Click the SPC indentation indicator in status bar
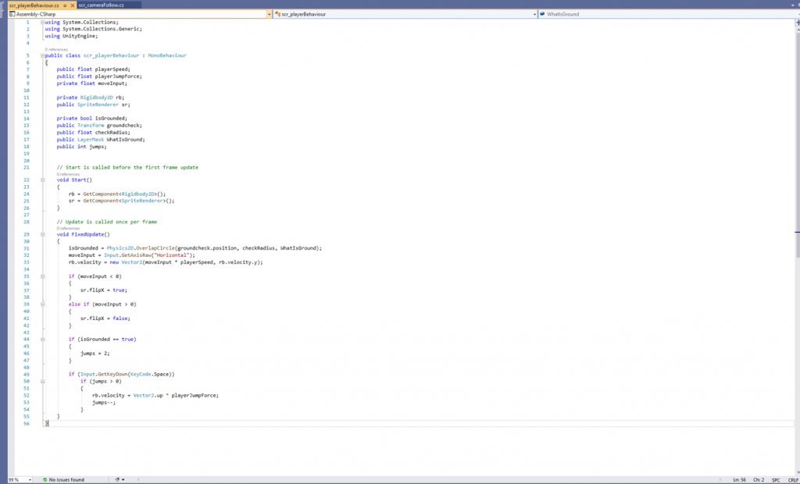The height and width of the screenshot is (484, 800). pos(776,479)
